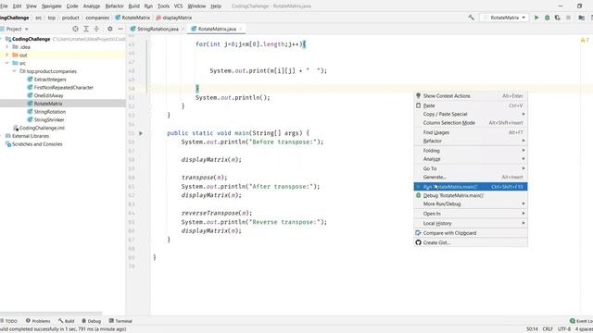Hide the Project panel with minus icon

pos(120,29)
